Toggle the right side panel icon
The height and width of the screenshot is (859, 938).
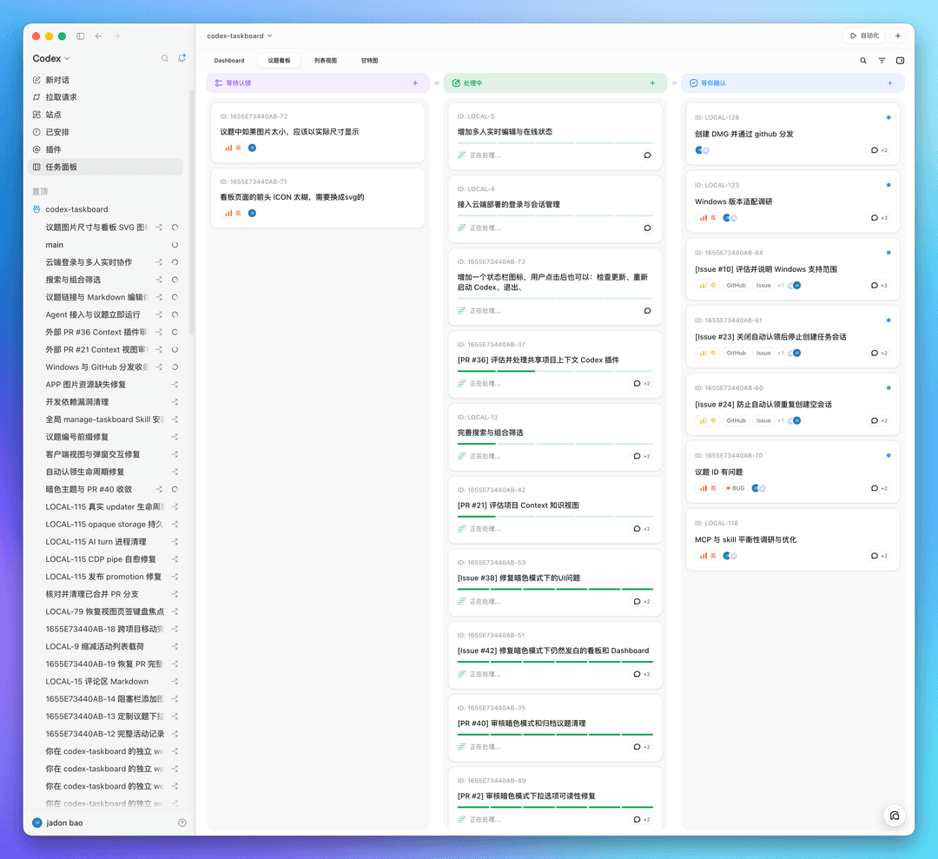901,61
